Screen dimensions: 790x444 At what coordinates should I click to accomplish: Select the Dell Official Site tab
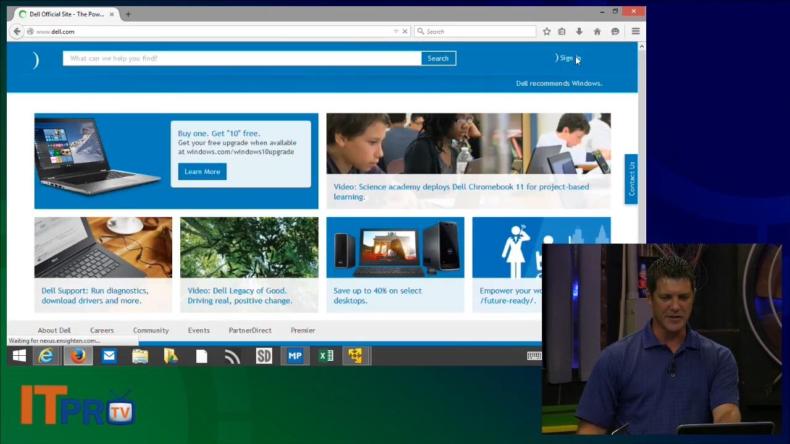[66, 14]
